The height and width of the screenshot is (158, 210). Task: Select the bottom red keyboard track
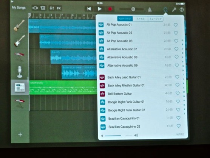tap(20, 103)
